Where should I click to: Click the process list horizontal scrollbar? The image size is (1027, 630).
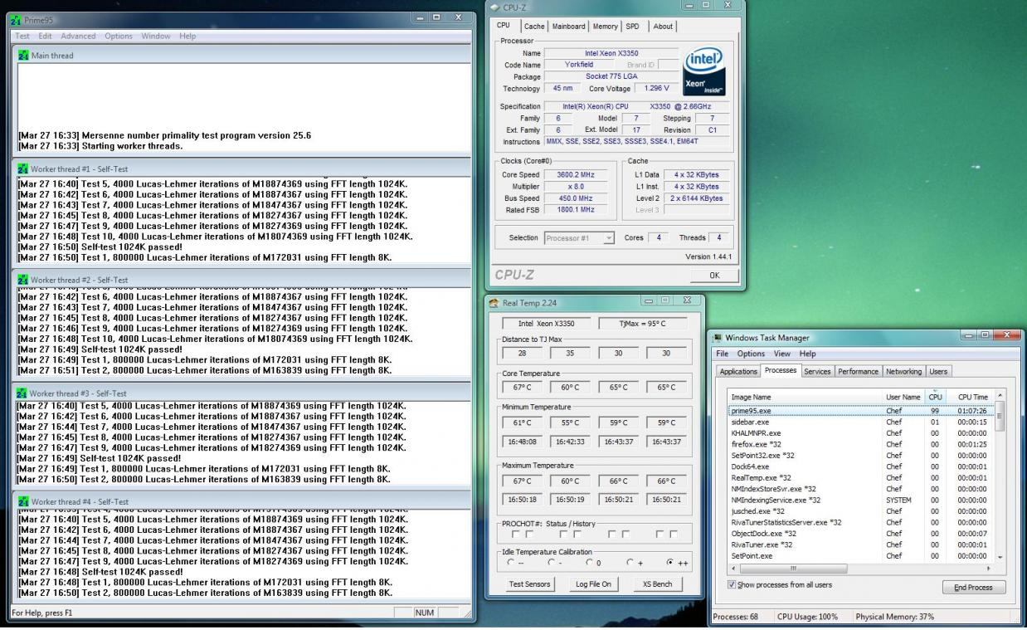[861, 568]
